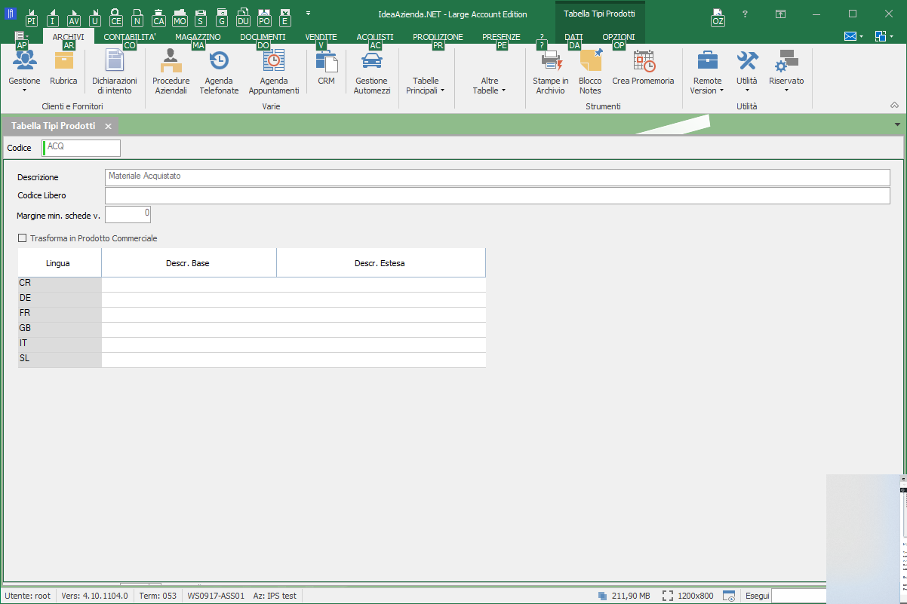Screen dimensions: 907x604
Task: Select the FR language row
Action: pyautogui.click(x=252, y=314)
